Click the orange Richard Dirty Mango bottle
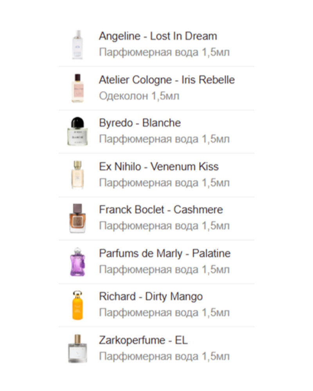The height and width of the screenshot is (391, 313). pos(77,305)
